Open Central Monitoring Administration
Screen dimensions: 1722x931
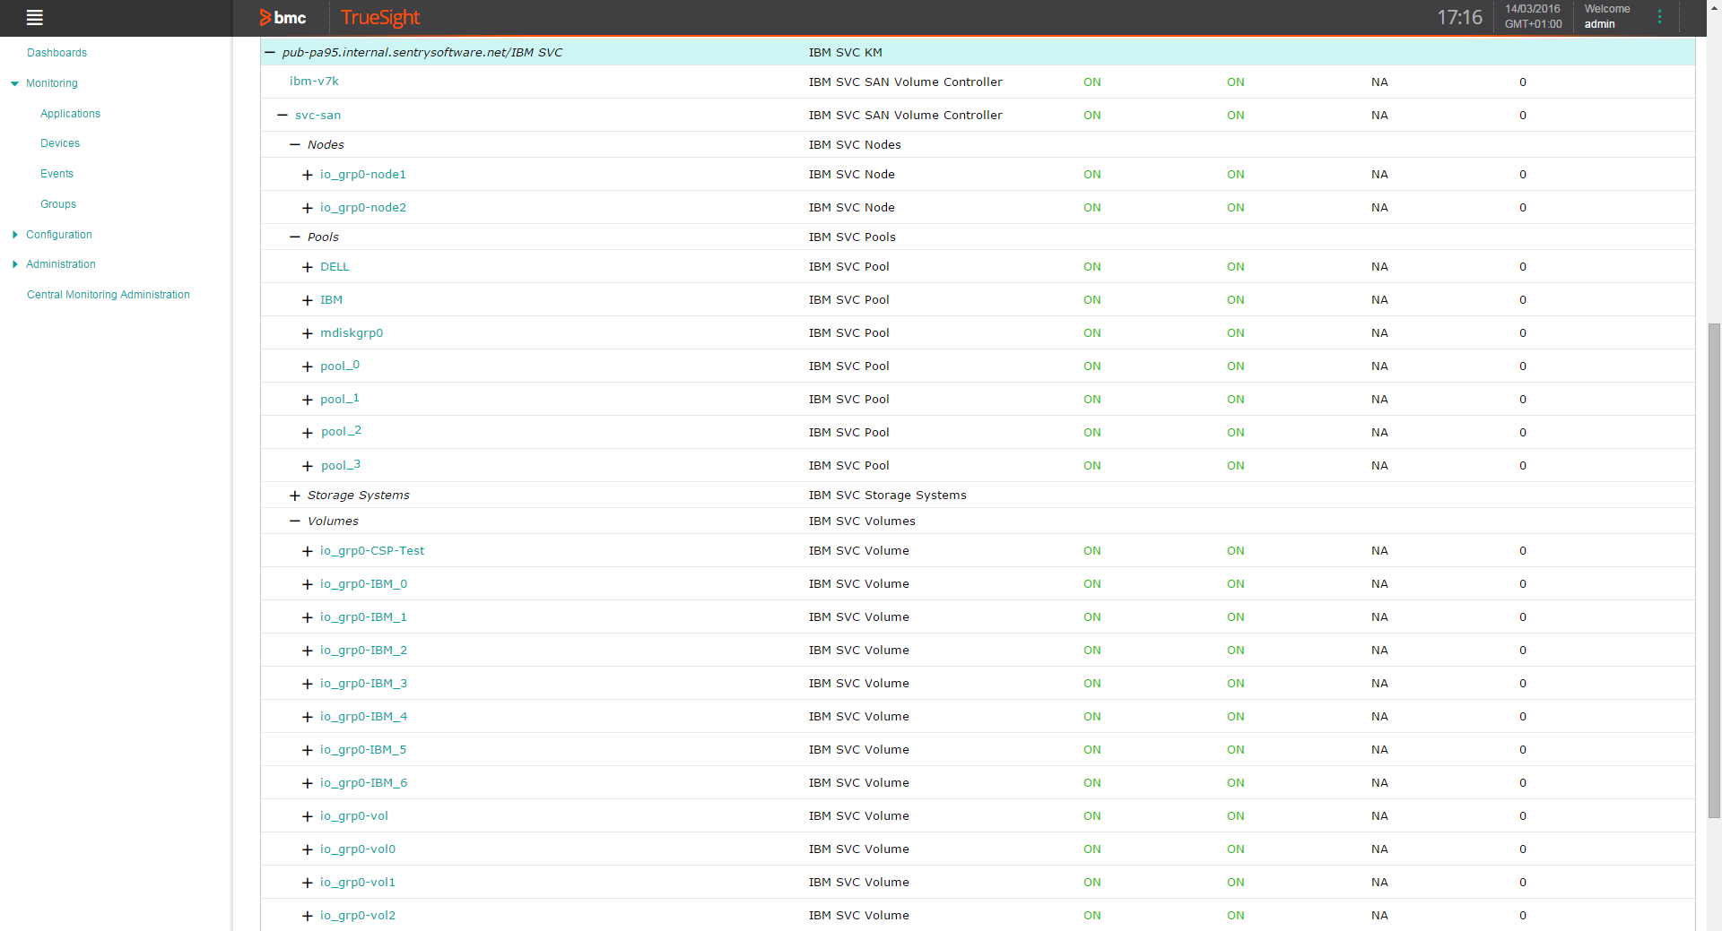[x=109, y=295]
